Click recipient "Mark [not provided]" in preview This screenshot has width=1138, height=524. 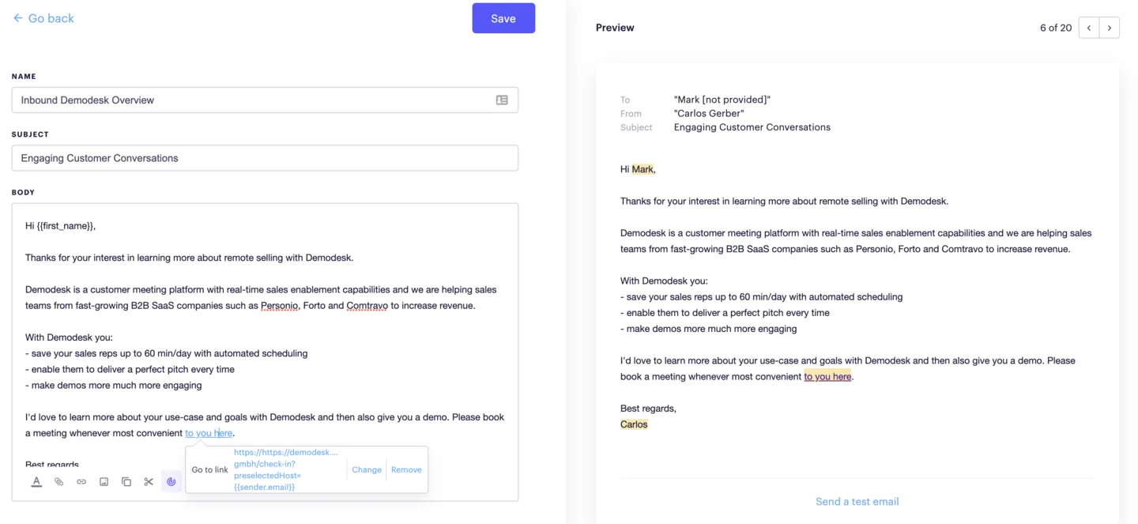click(x=722, y=100)
